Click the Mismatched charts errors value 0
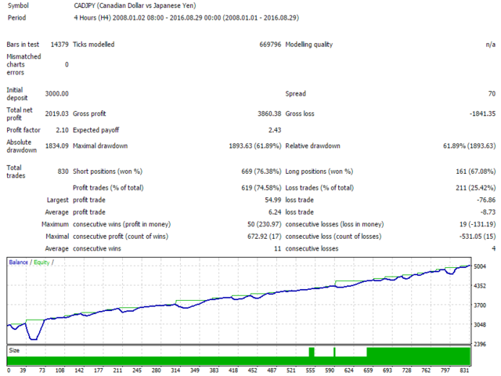This screenshot has width=501, height=376. tap(67, 64)
